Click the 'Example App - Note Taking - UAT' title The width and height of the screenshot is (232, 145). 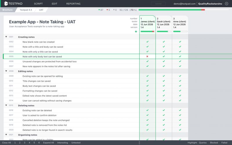tap(42, 22)
